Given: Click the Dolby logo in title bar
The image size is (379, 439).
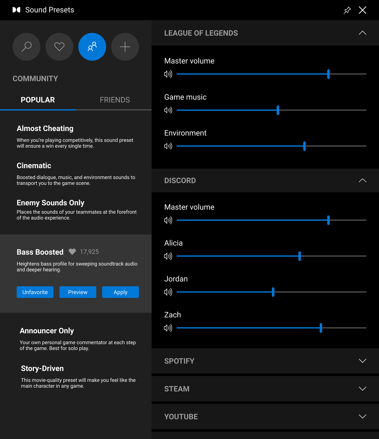Looking at the screenshot, I should (16, 10).
